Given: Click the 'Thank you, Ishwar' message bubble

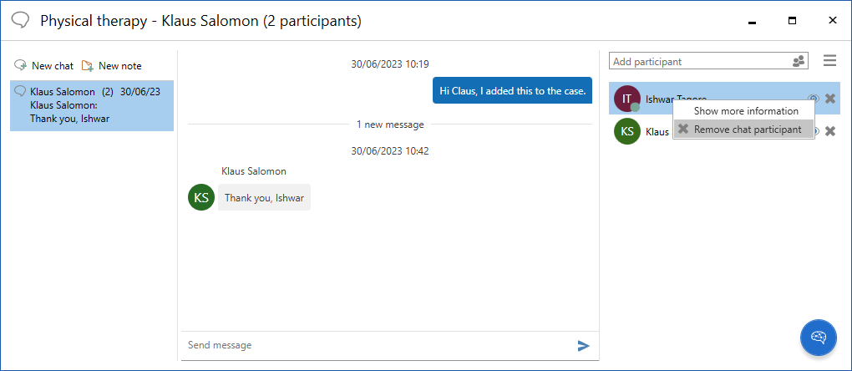Looking at the screenshot, I should [264, 198].
